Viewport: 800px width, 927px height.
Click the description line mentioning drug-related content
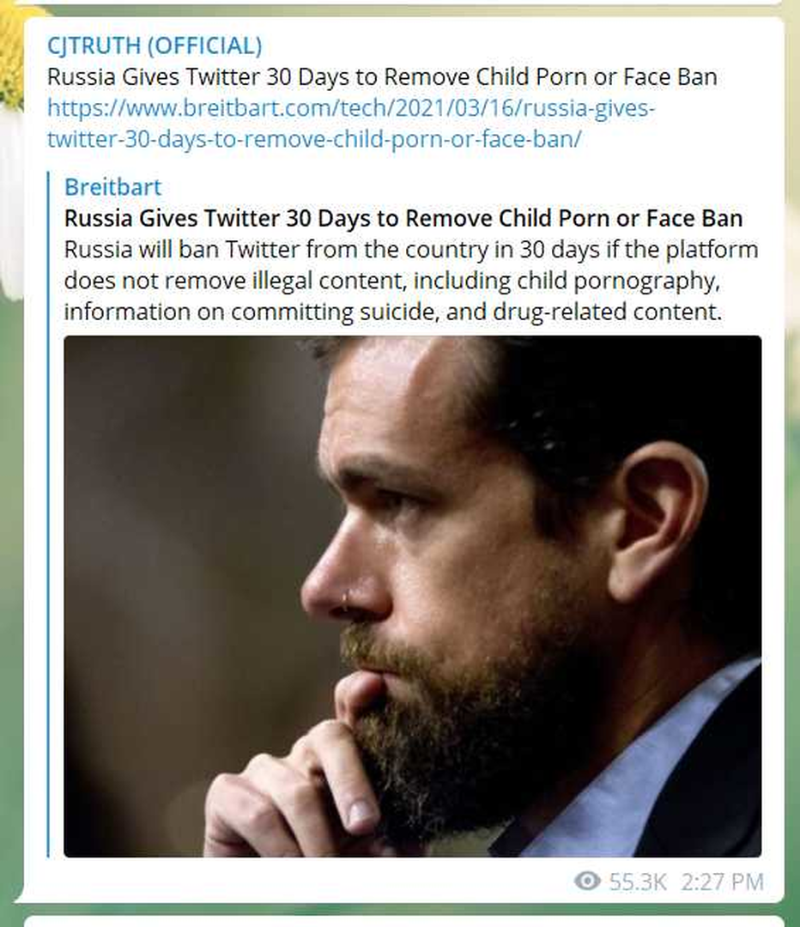tap(393, 312)
